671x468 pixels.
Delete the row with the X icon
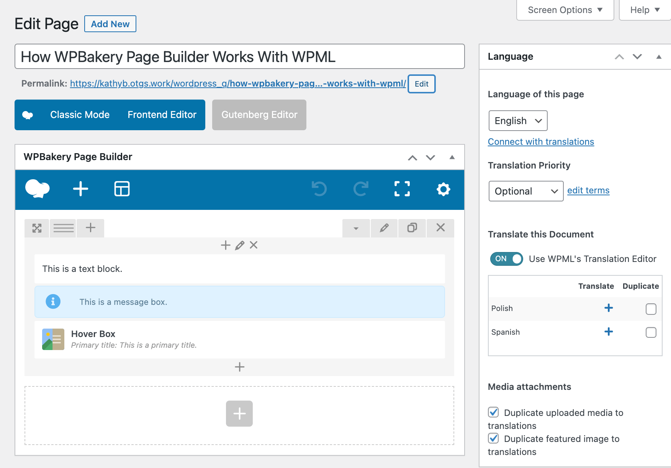[x=440, y=228]
